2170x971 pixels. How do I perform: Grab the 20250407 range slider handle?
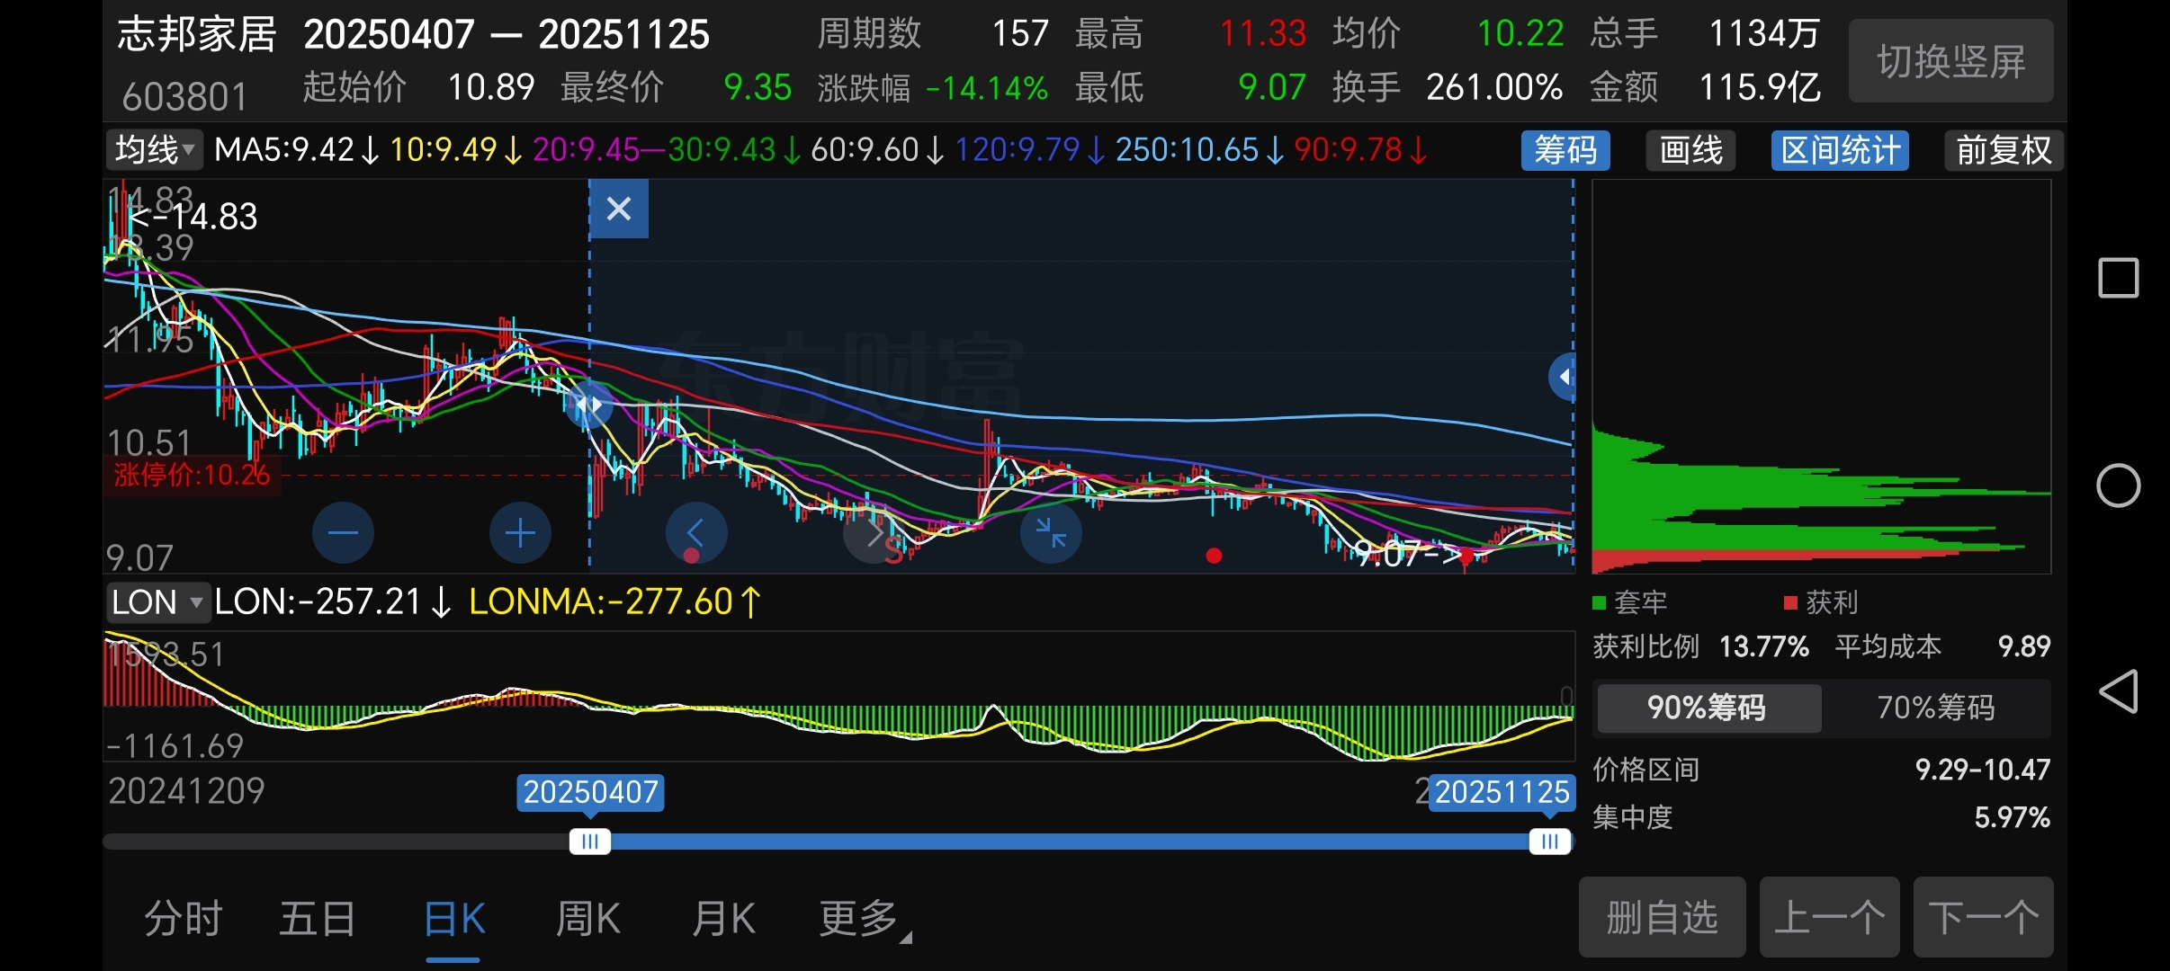click(590, 842)
